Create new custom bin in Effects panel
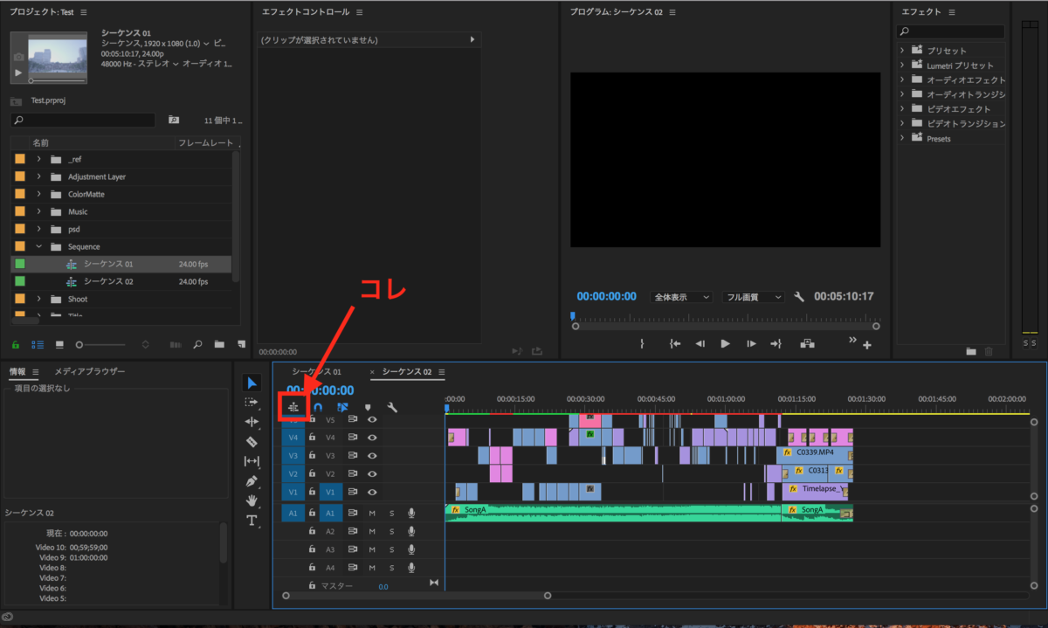 (x=971, y=351)
